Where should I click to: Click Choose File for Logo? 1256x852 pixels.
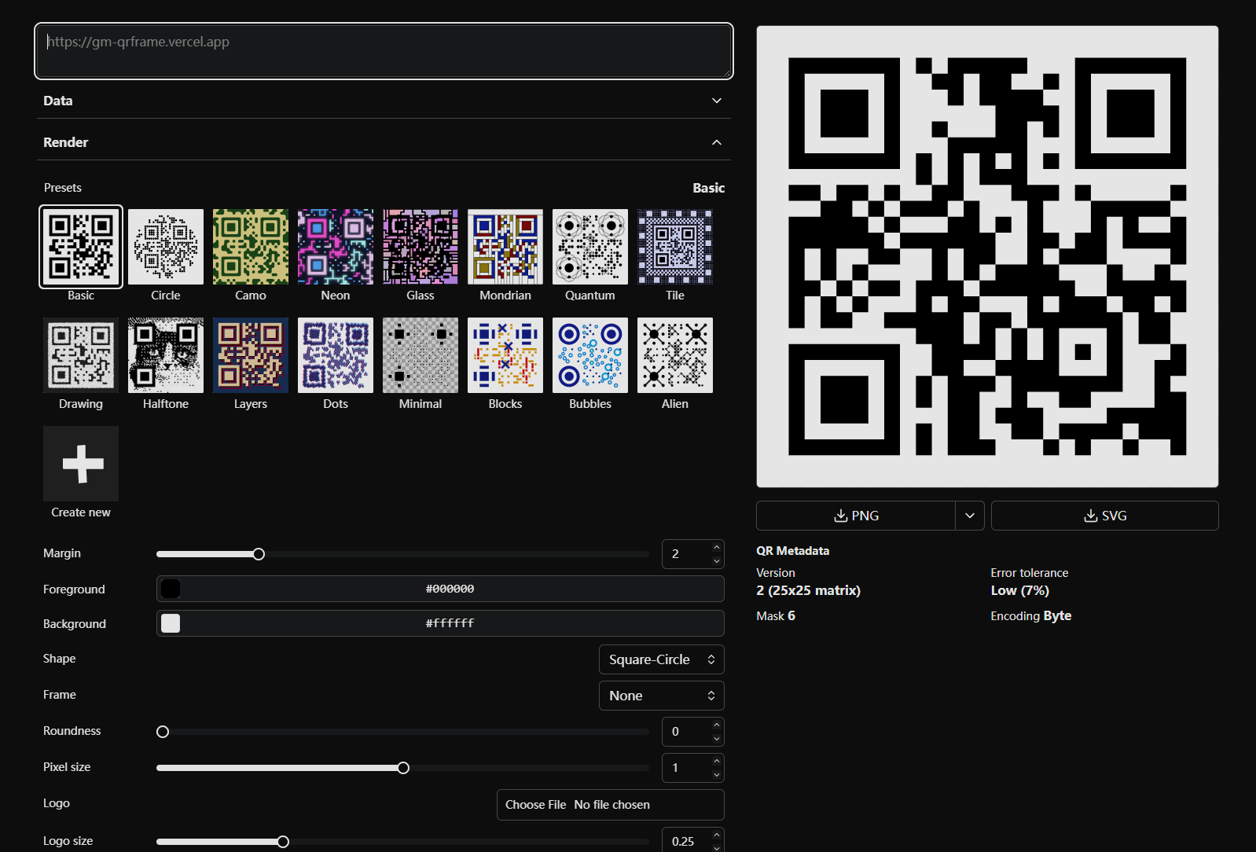pyautogui.click(x=535, y=805)
